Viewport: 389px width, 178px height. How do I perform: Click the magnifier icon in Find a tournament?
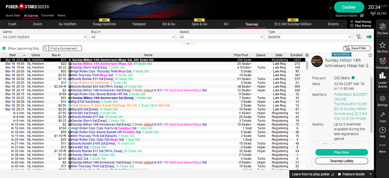pyautogui.click(x=46, y=48)
